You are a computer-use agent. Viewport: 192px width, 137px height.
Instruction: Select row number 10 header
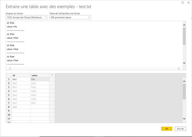9,114
